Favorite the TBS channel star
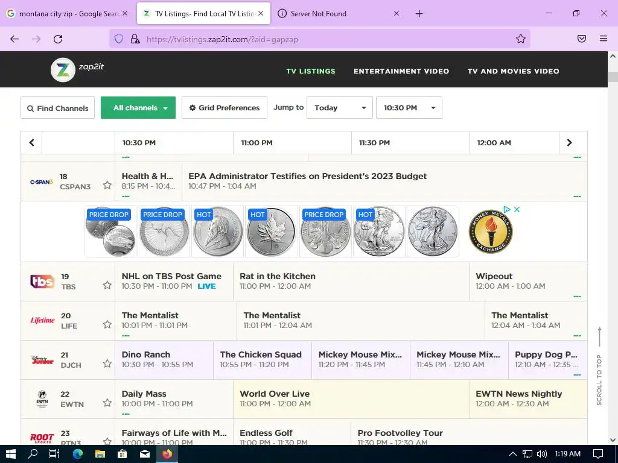 pyautogui.click(x=107, y=285)
